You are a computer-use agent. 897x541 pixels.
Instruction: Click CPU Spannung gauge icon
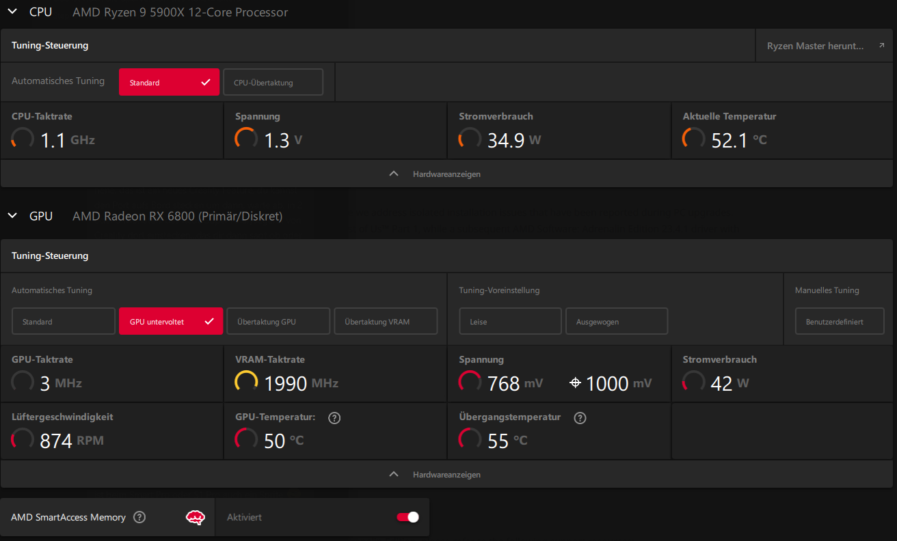coord(246,139)
